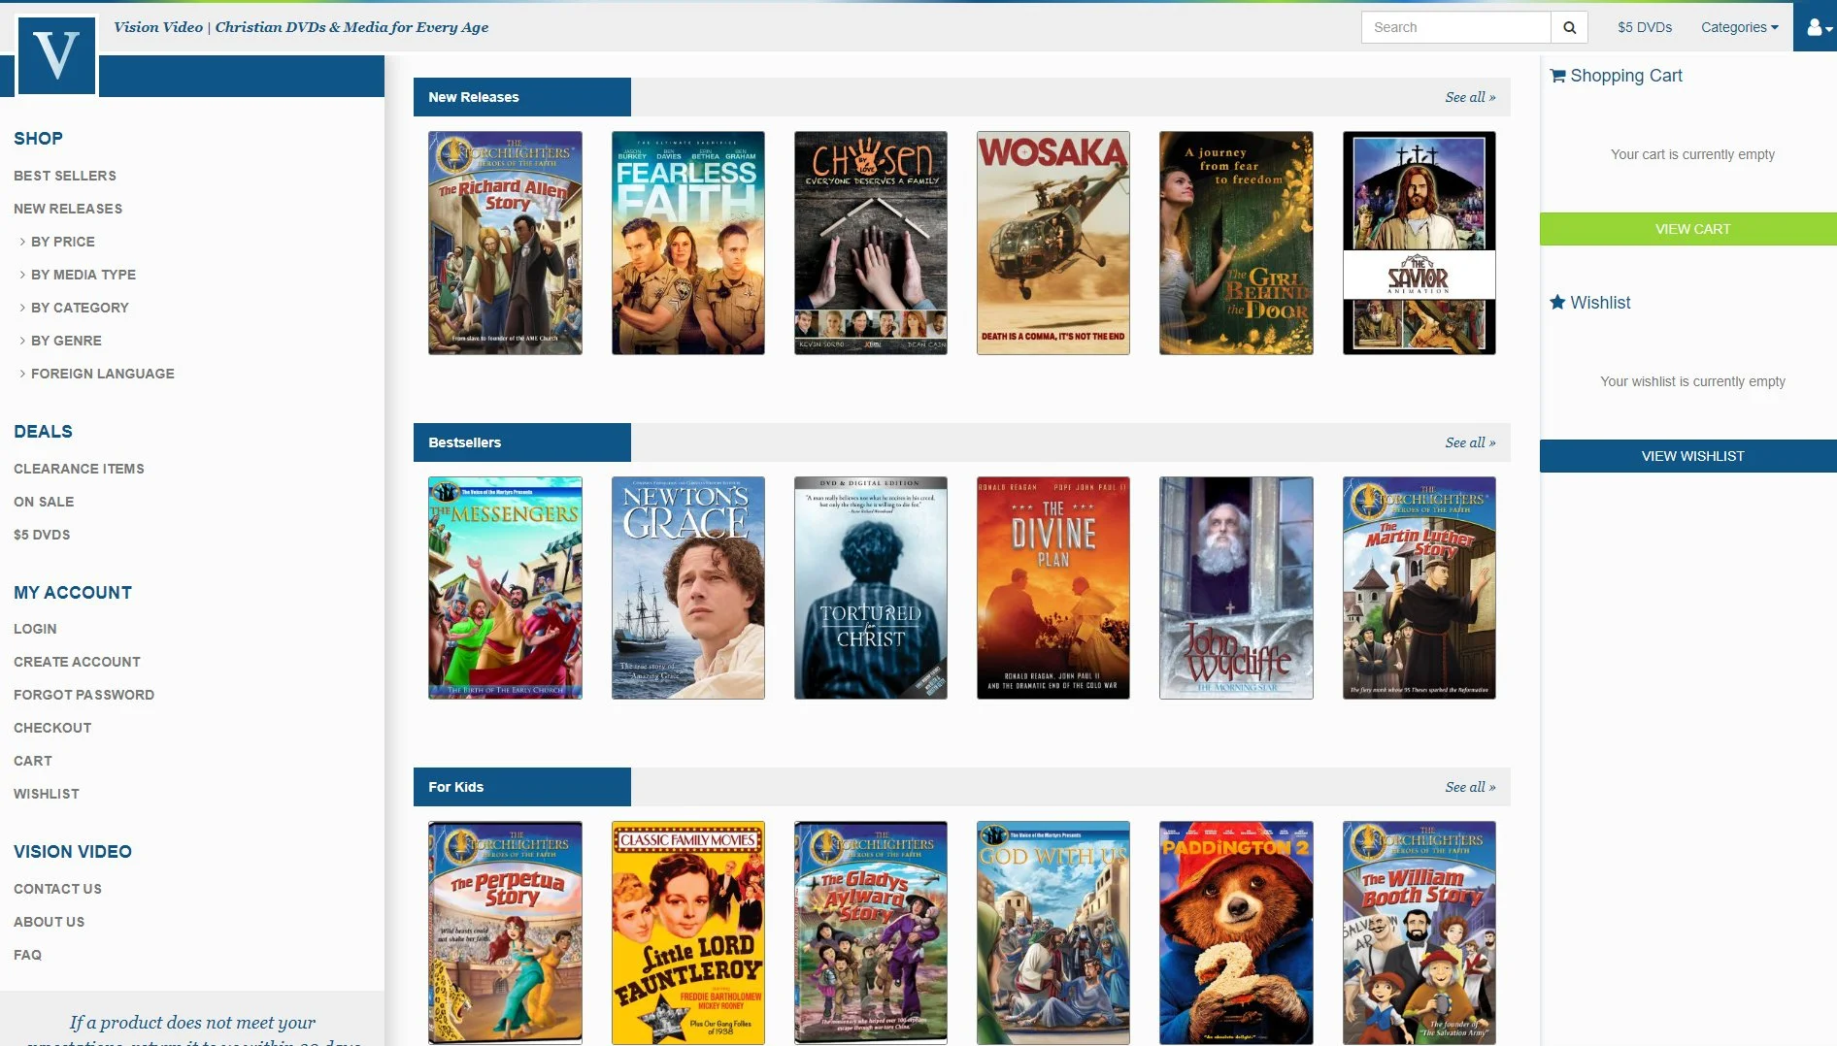This screenshot has width=1837, height=1046.
Task: Open The William Booth Story cover
Action: pyautogui.click(x=1419, y=932)
